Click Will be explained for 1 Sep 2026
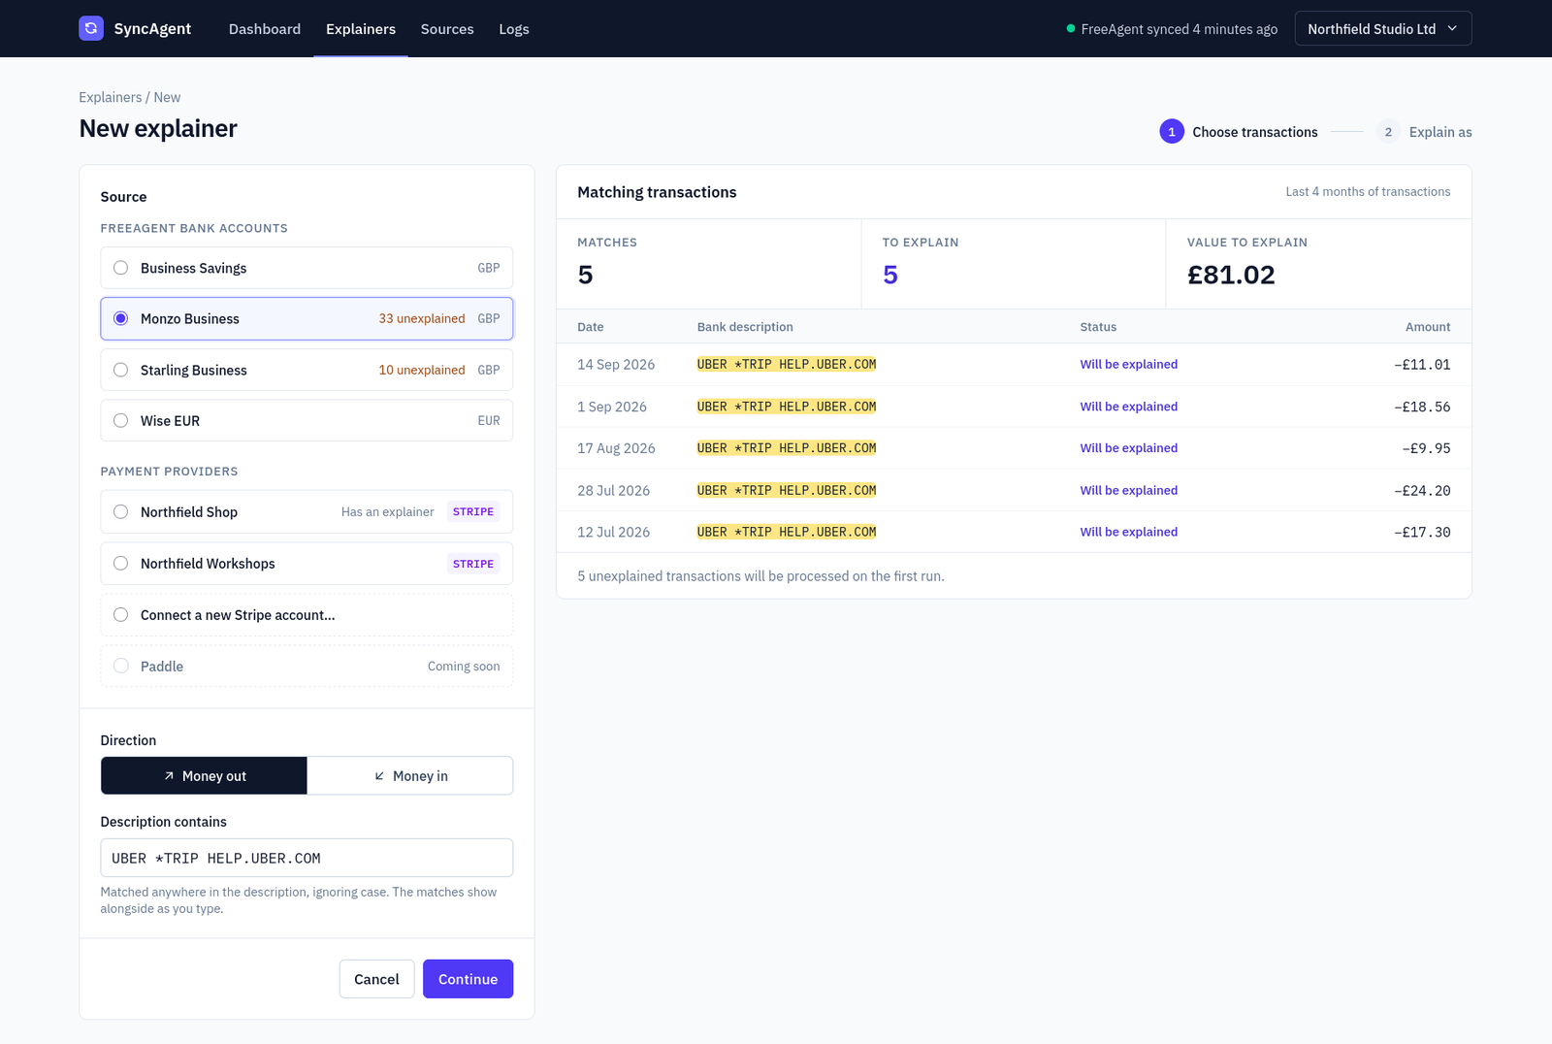 1129,407
